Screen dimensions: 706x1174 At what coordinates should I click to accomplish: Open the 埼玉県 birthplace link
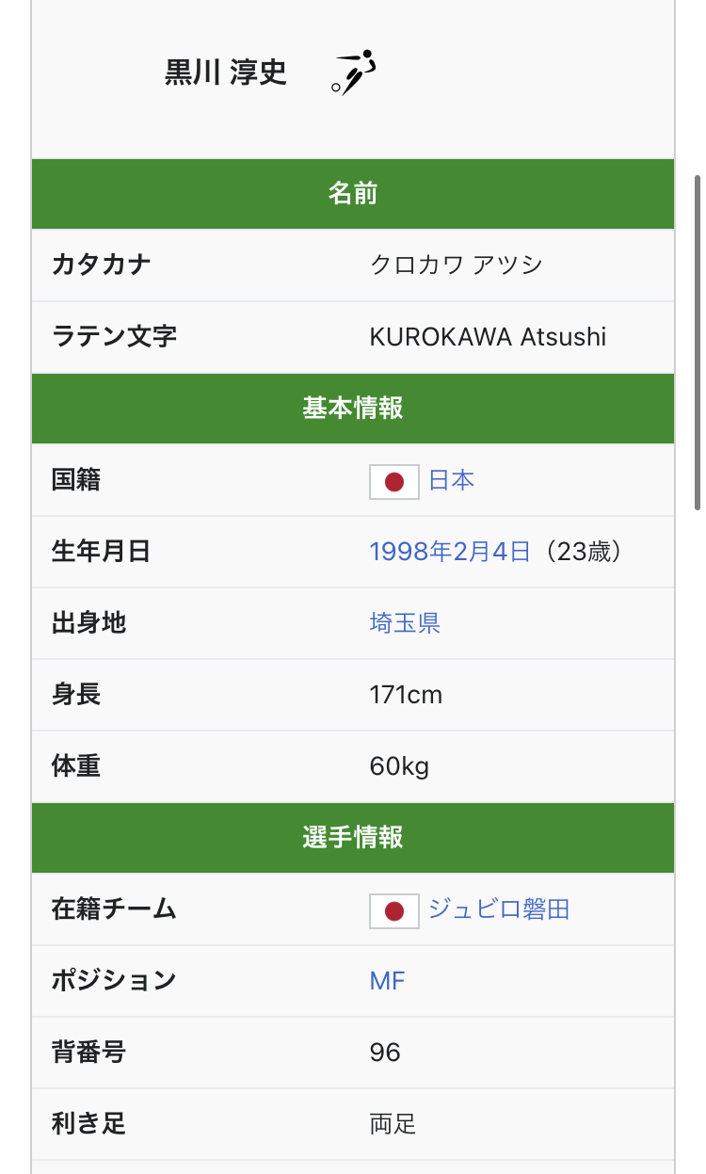coord(405,623)
